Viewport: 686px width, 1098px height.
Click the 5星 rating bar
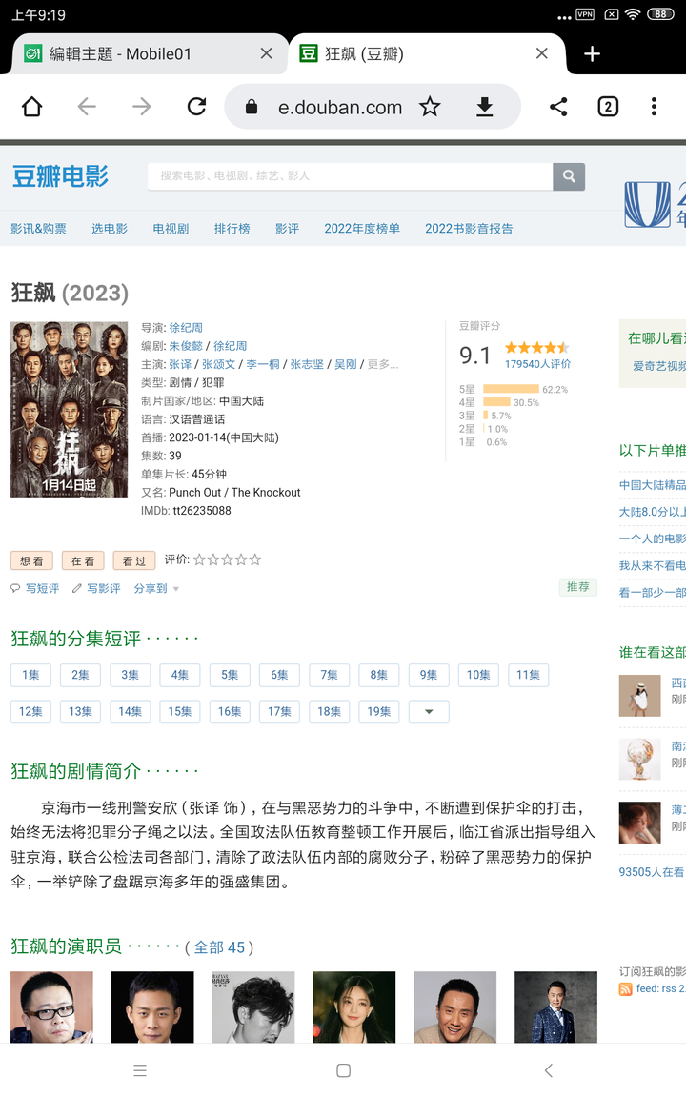pos(511,389)
